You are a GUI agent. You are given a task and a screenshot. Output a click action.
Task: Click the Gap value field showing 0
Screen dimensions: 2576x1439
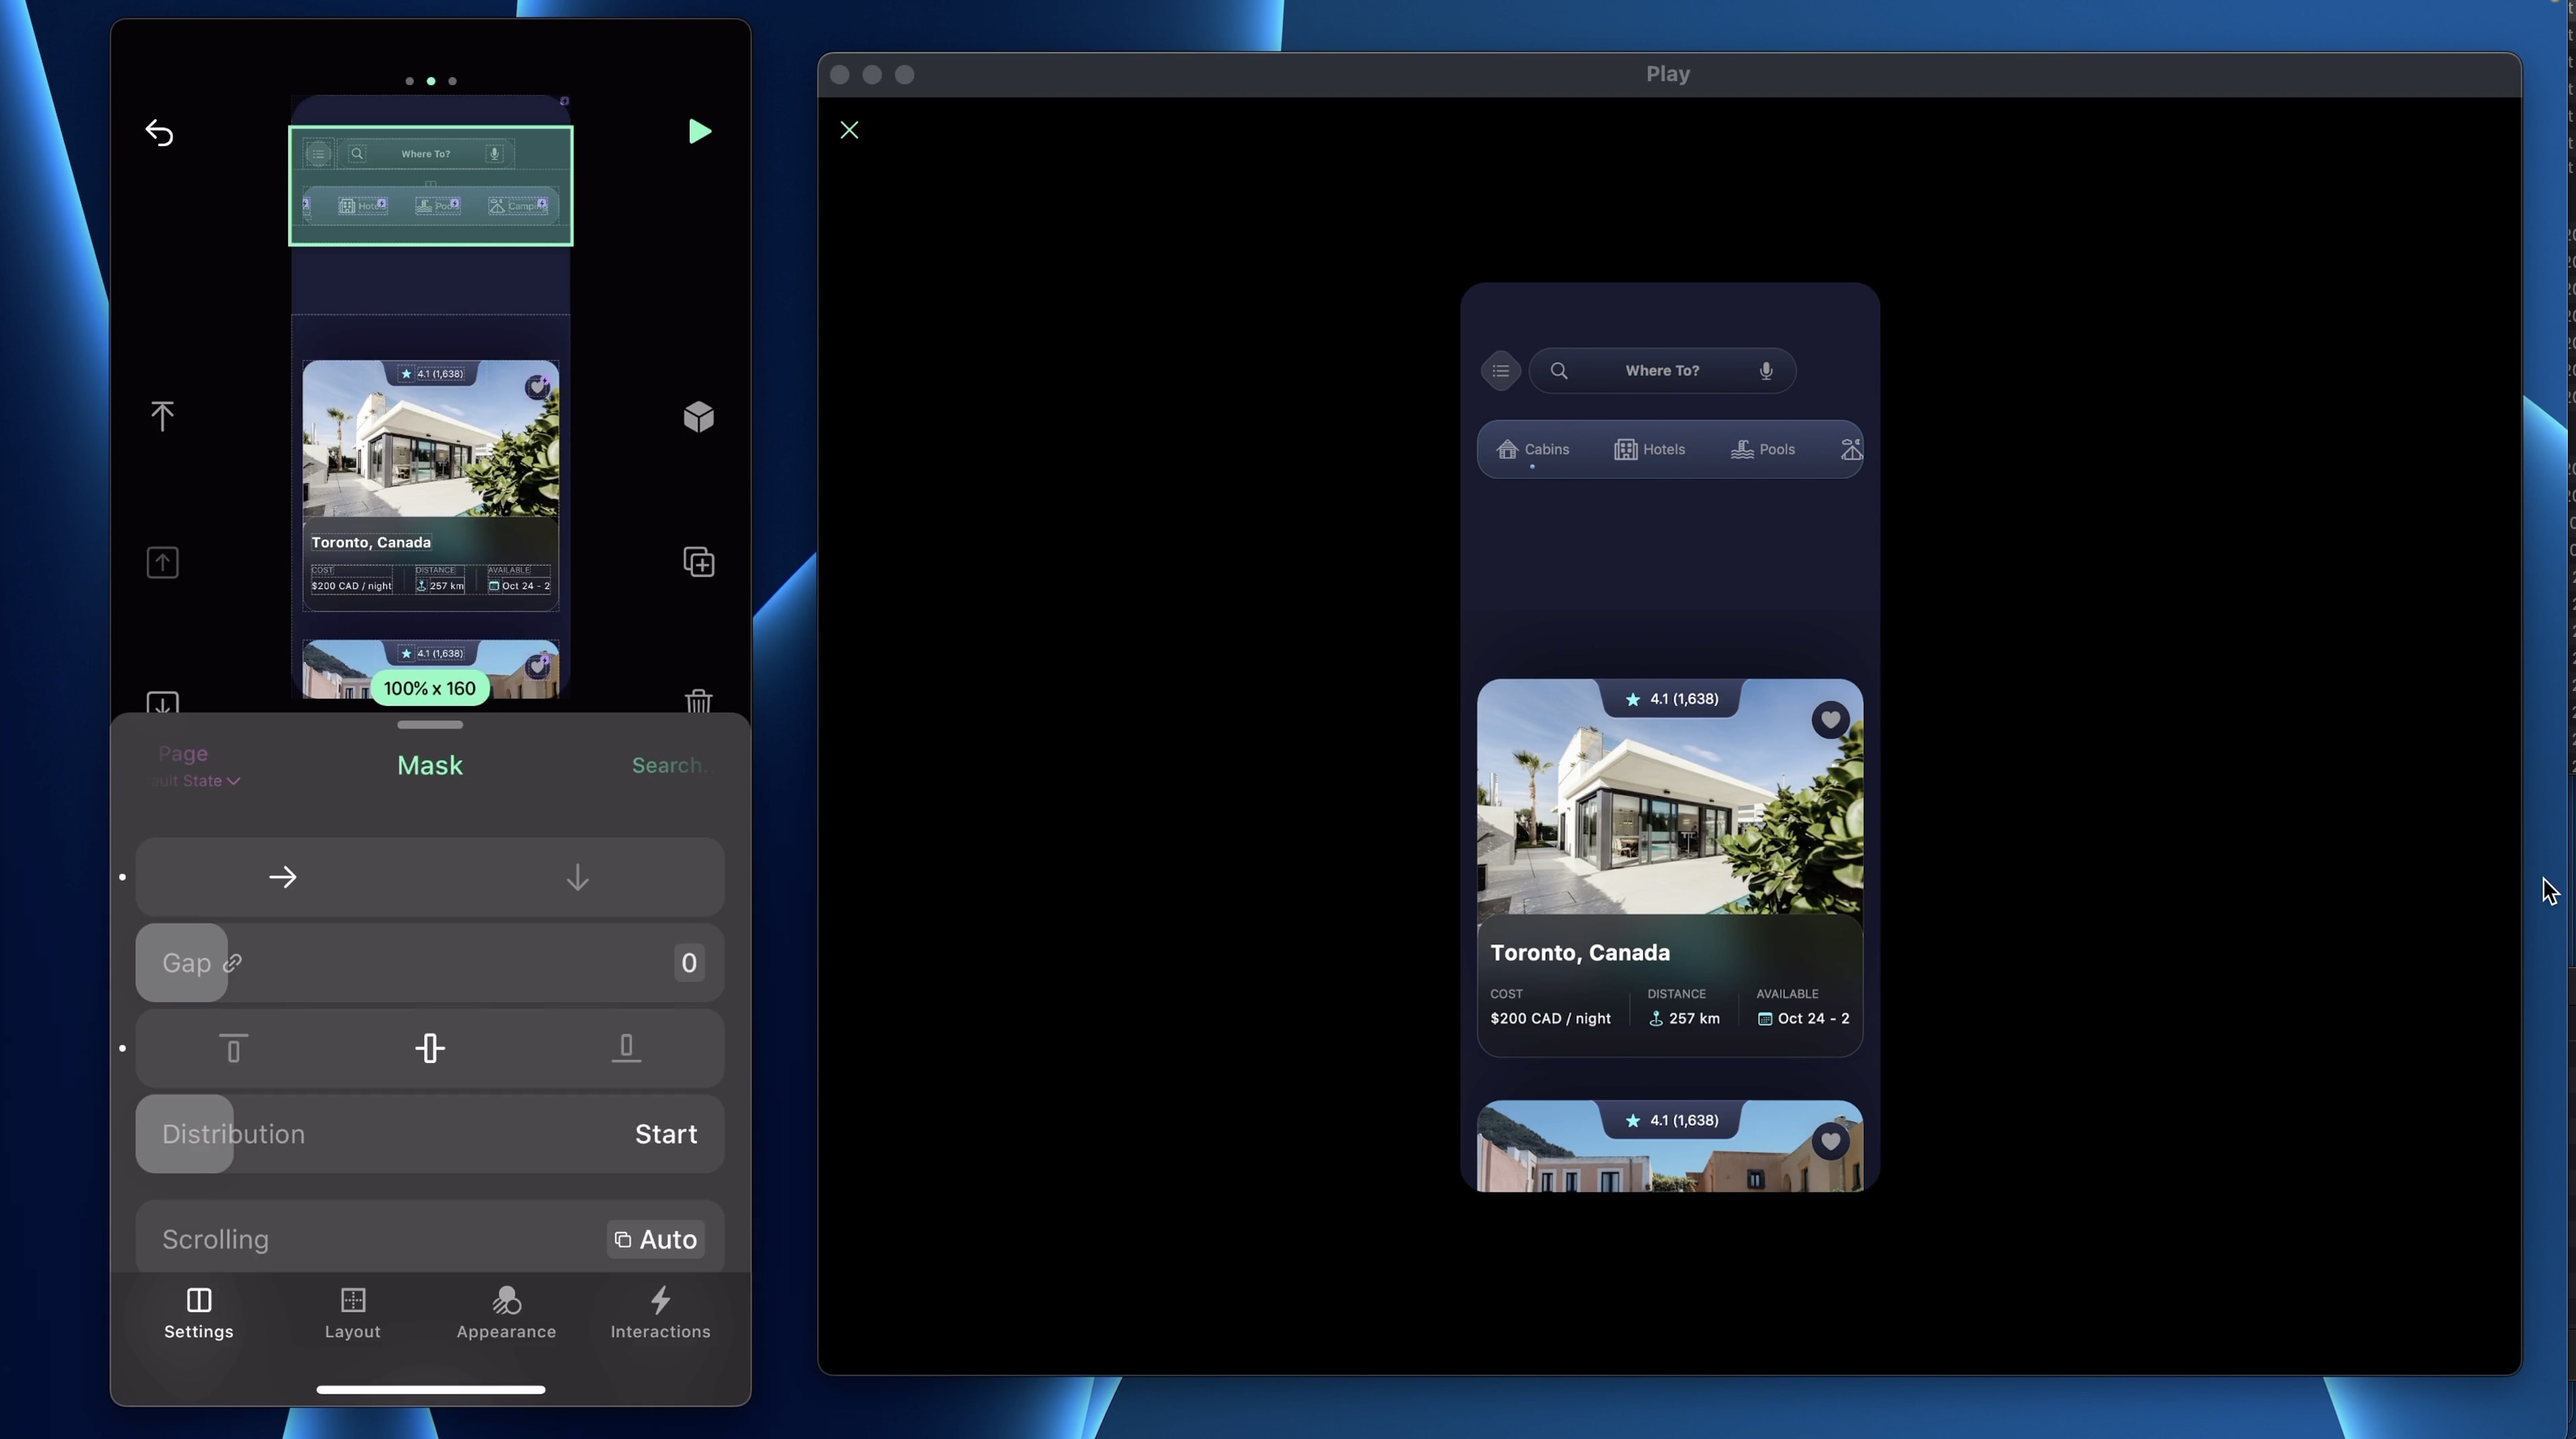click(x=688, y=963)
